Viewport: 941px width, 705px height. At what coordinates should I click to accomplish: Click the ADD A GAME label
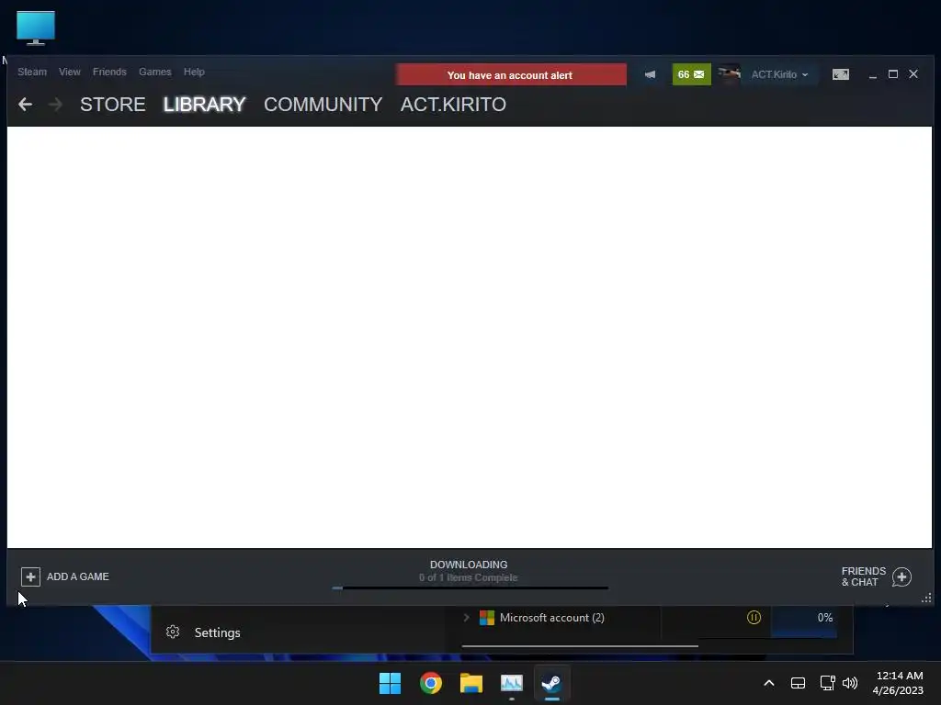[78, 576]
